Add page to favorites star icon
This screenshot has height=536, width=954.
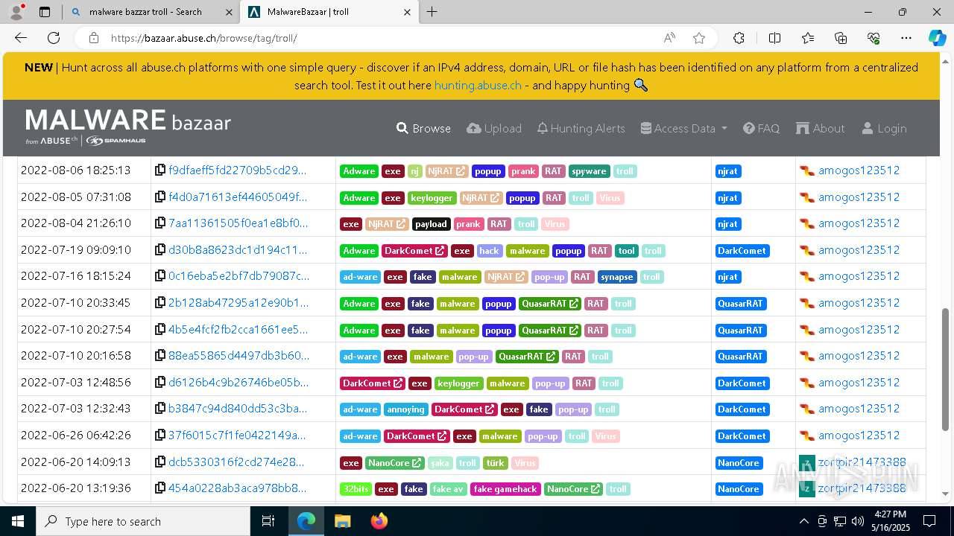[x=698, y=38]
